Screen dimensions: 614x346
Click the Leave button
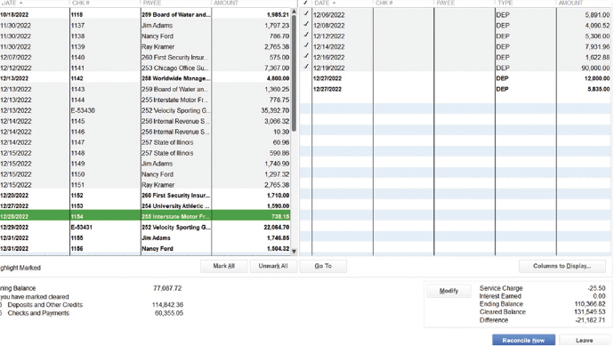(x=585, y=340)
